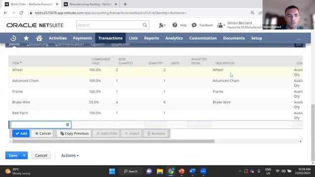The width and height of the screenshot is (315, 177).
Task: Open Google Chrome from the taskbar
Action: tap(171, 172)
